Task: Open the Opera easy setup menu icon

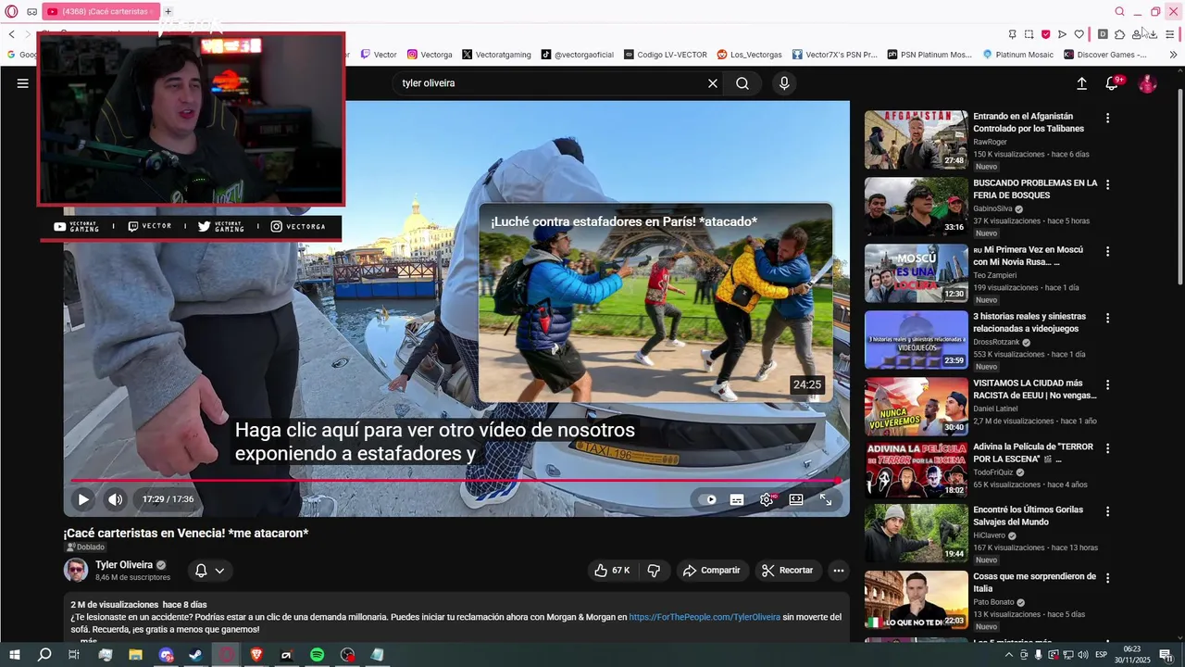Action: pyautogui.click(x=1170, y=34)
